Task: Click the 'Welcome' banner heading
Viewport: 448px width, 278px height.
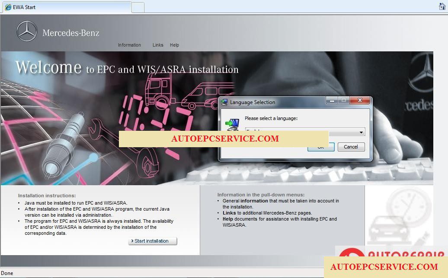Action: (48, 68)
